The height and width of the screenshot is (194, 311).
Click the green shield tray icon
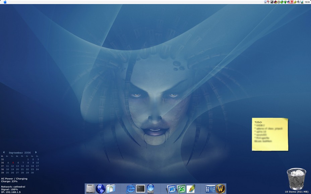pyautogui.click(x=285, y=2)
